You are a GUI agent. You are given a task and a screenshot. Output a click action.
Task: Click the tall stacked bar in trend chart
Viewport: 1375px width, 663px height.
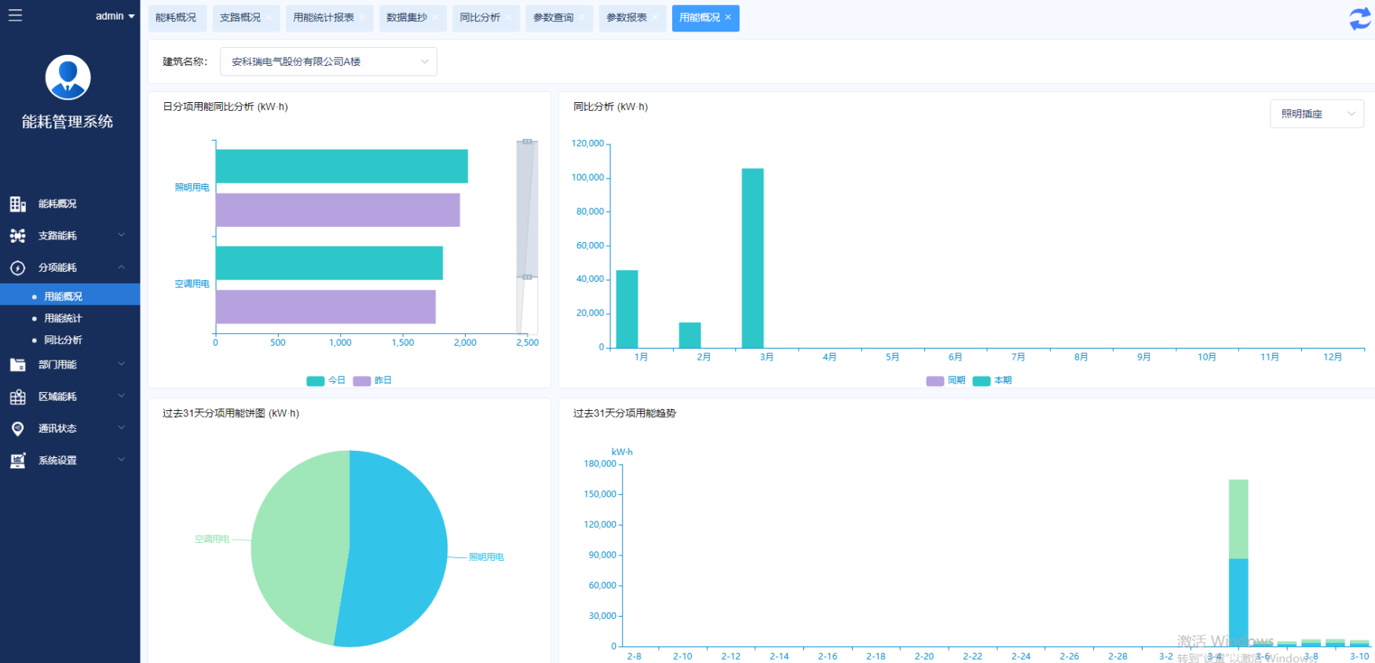pos(1238,562)
